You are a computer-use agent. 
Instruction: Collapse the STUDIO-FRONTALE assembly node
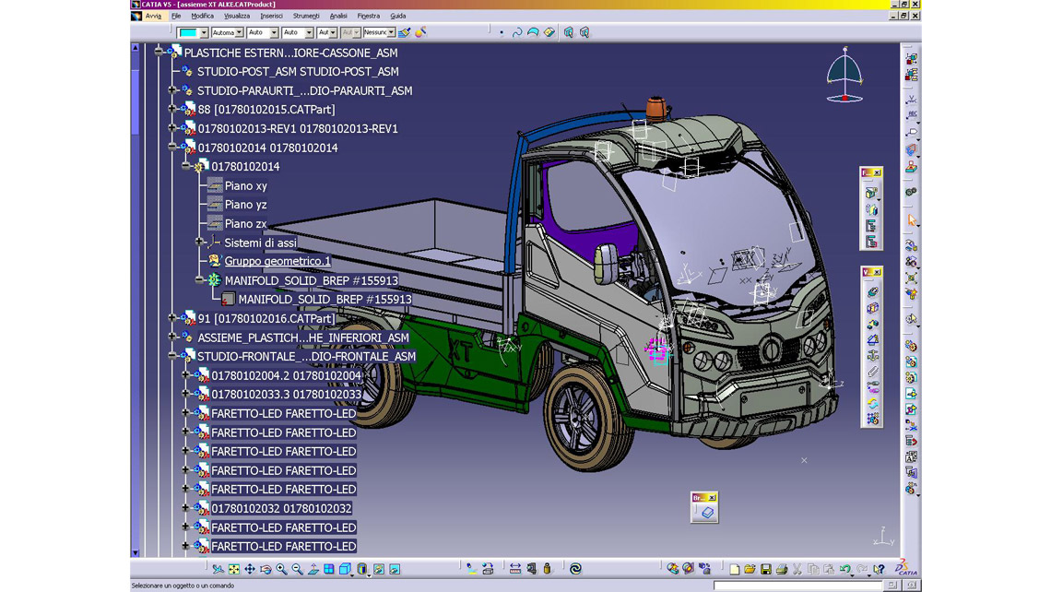click(x=172, y=356)
